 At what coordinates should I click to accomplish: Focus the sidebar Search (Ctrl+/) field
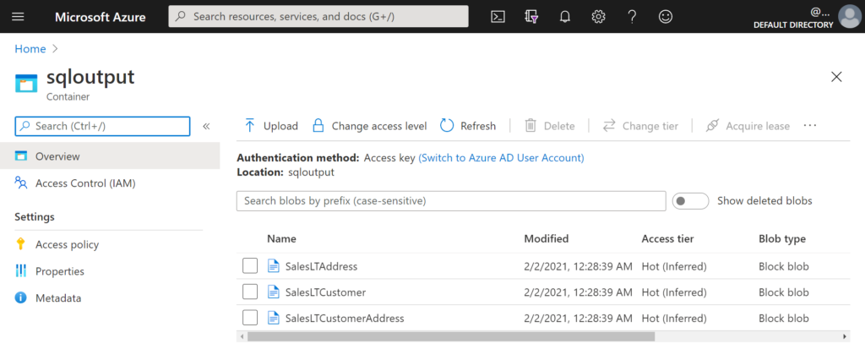102,126
